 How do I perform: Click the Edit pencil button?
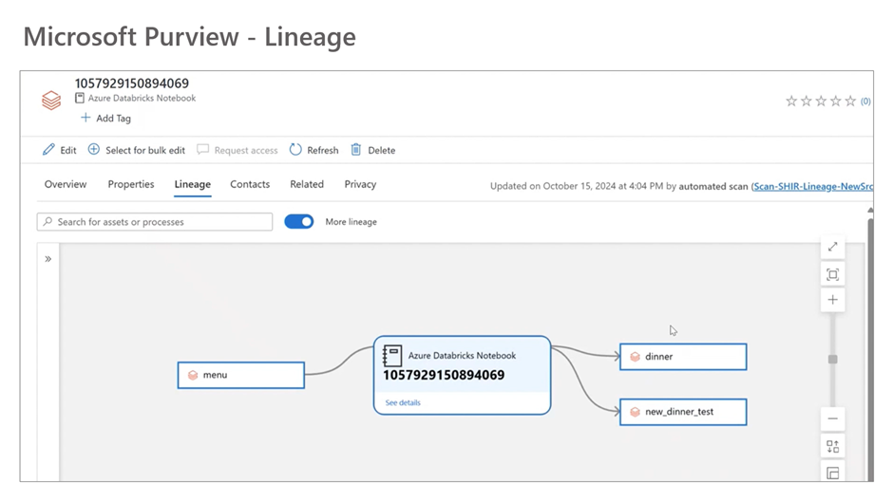(59, 150)
